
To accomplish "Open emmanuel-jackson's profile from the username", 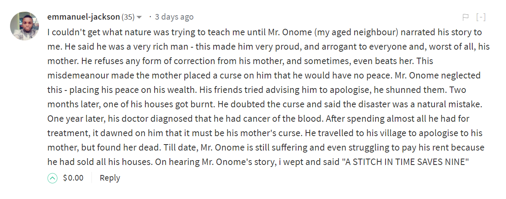I will [84, 17].
